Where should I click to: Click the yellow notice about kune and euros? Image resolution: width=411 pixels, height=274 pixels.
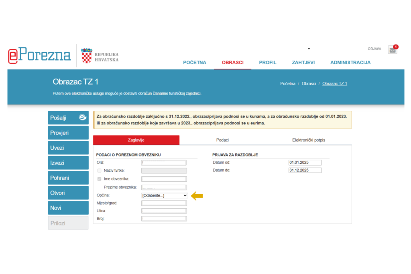(x=222, y=120)
